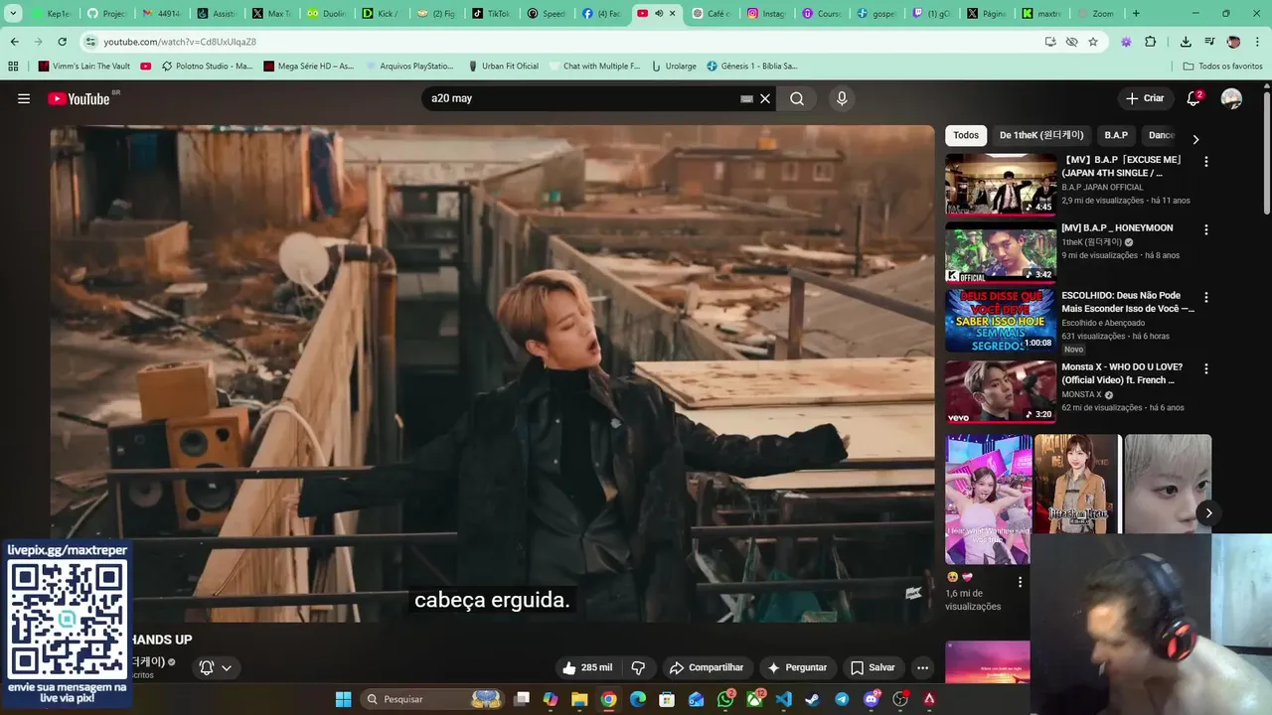Open Todos os favoritos bookmarks folder
This screenshot has height=715, width=1272.
coord(1222,67)
